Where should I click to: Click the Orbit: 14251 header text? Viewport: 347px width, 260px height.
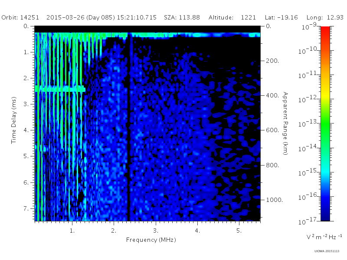tap(20, 17)
